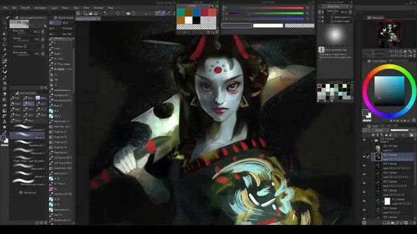417x234 pixels.
Task: Pick the teal swatch in Color Set
Action: pyautogui.click(x=181, y=12)
